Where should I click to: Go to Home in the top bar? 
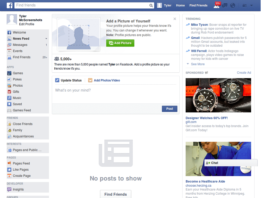pyautogui.click(x=180, y=5)
